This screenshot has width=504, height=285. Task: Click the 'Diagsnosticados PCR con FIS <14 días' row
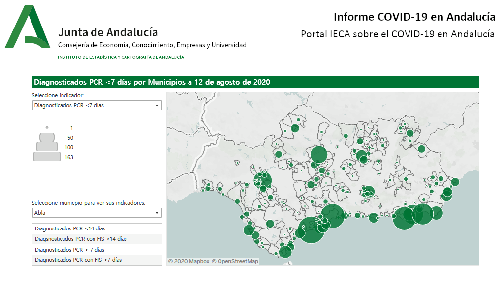97,239
